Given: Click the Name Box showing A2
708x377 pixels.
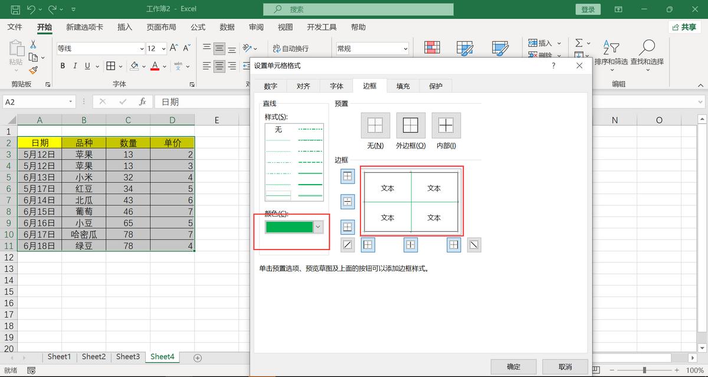Looking at the screenshot, I should pos(35,101).
